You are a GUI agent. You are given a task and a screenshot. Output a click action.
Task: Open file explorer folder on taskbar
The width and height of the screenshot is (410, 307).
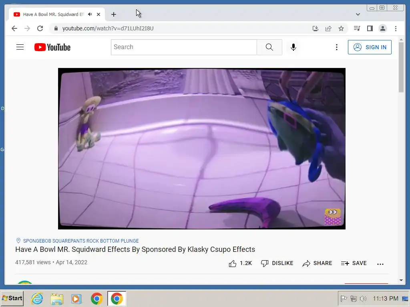point(57,299)
